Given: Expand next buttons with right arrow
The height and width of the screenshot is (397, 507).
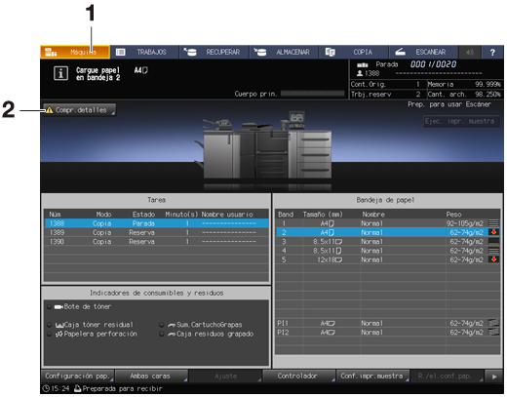Looking at the screenshot, I should click(x=494, y=377).
